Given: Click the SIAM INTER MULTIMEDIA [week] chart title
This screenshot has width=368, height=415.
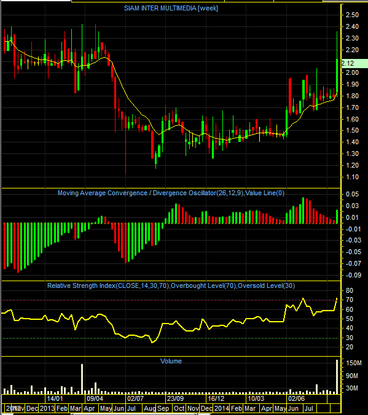Looking at the screenshot, I should (x=171, y=8).
